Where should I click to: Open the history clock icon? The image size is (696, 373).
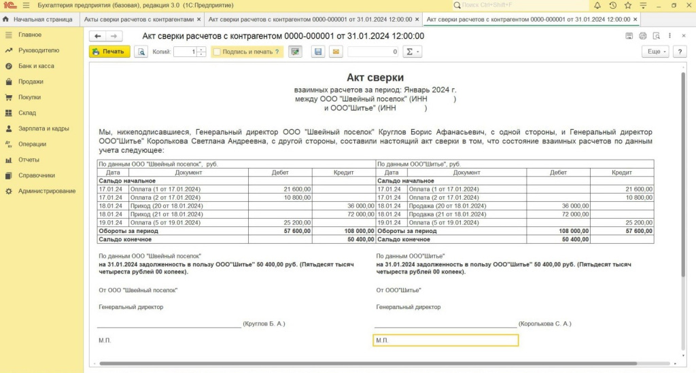[612, 5]
